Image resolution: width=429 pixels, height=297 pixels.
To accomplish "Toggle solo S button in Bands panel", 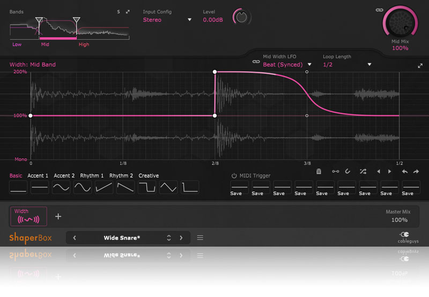I will [x=119, y=11].
